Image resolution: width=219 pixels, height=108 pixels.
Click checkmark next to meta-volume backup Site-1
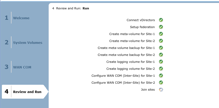coord(161,48)
